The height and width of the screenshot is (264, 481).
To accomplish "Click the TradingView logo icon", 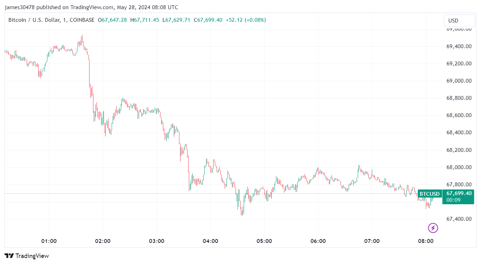I will pyautogui.click(x=9, y=256).
